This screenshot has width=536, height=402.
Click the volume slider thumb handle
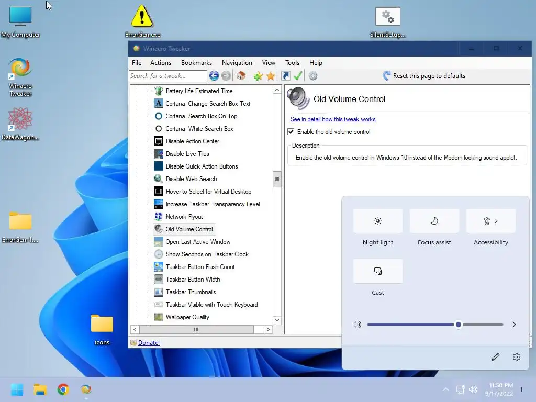click(459, 325)
